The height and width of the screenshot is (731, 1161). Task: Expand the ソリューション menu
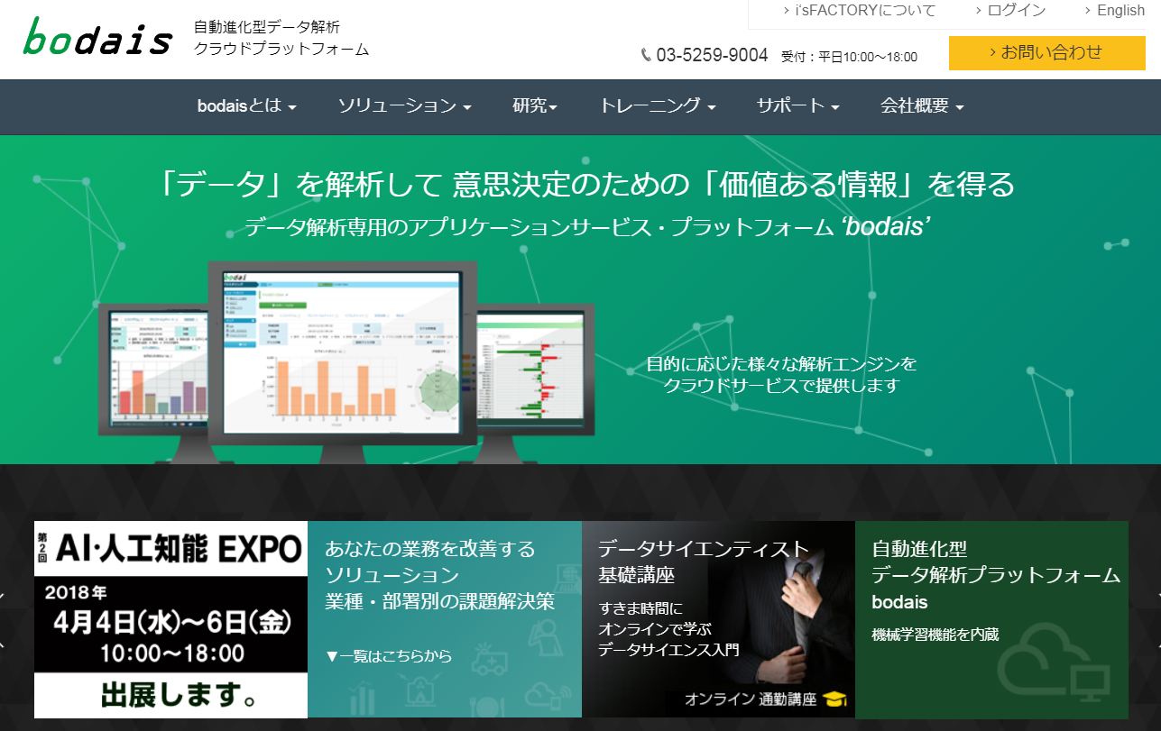[x=405, y=106]
